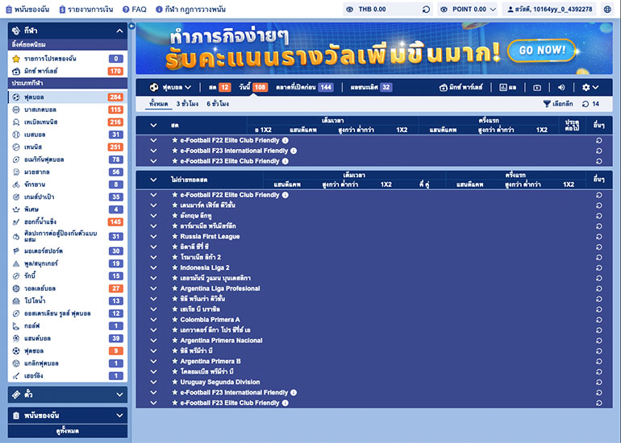Open the FAQ link
621x443 pixels.
click(x=134, y=10)
